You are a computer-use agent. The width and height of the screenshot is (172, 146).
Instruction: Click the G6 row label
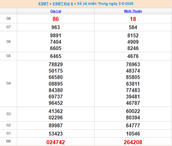click(x=8, y=41)
